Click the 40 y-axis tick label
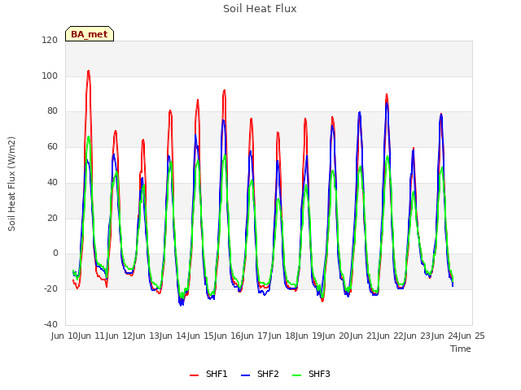The image size is (521, 390). 52,182
